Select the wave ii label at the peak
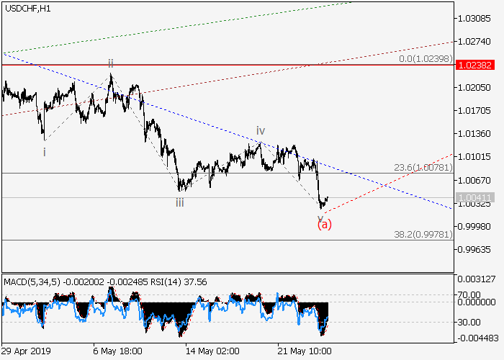 [x=111, y=63]
